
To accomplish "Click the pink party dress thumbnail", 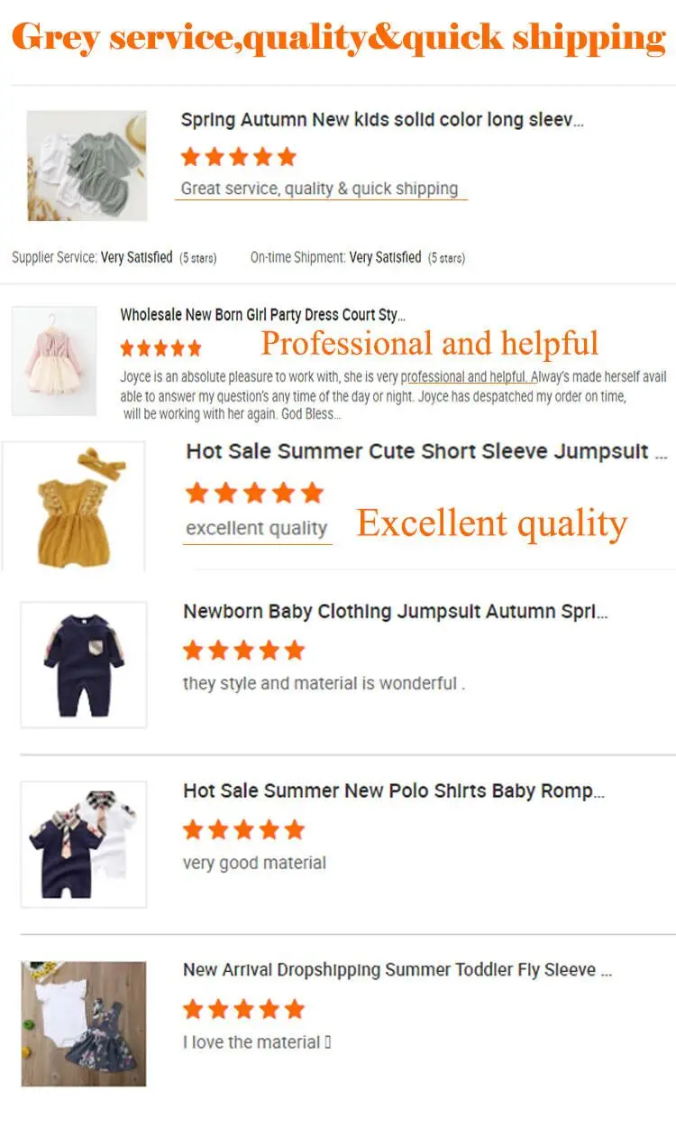I will pyautogui.click(x=54, y=360).
